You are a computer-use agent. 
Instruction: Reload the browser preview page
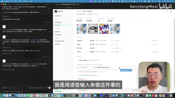[x=59, y=8]
